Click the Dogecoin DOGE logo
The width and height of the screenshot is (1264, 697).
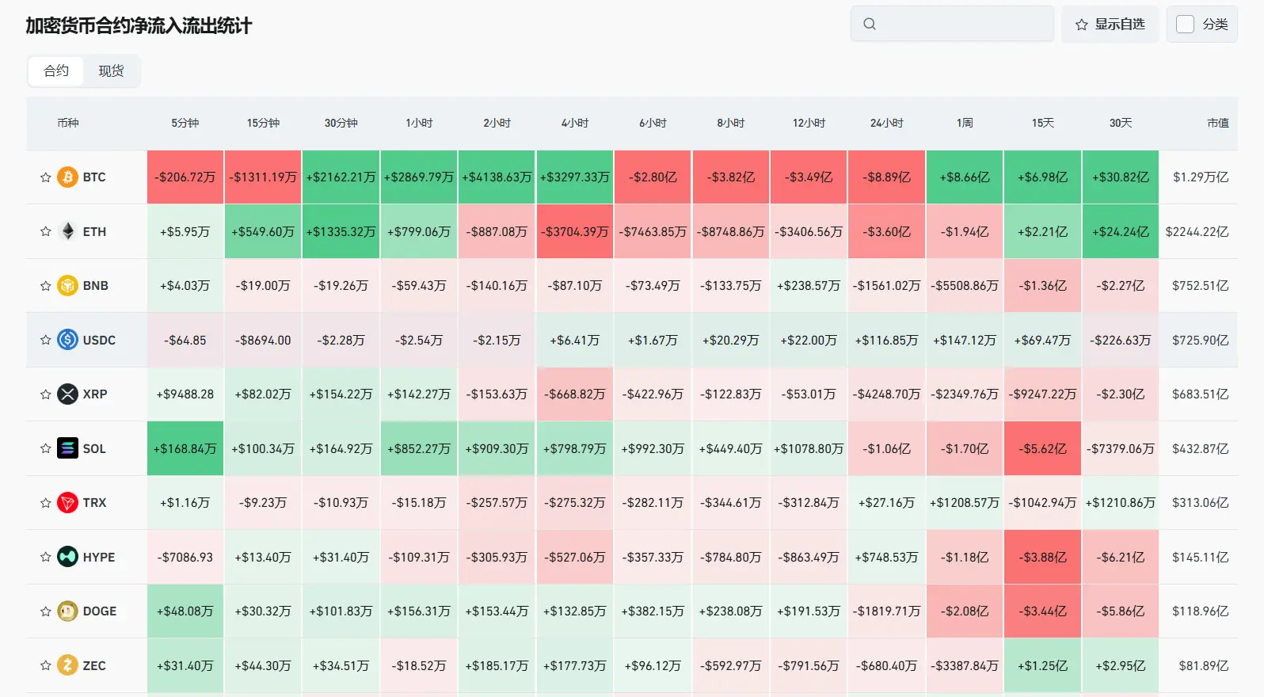point(67,611)
